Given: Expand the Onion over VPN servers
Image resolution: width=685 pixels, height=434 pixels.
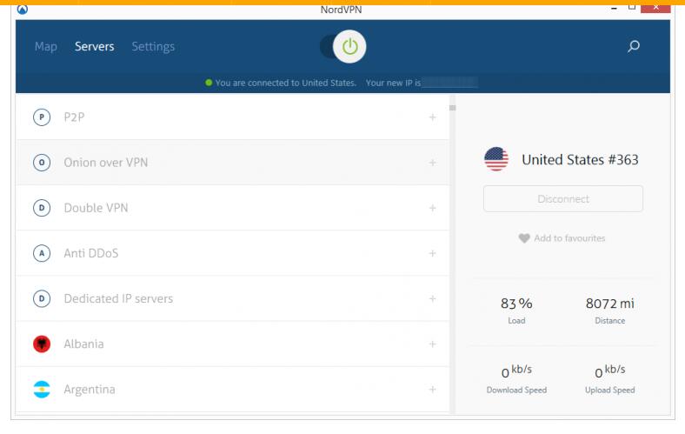Looking at the screenshot, I should [x=433, y=163].
